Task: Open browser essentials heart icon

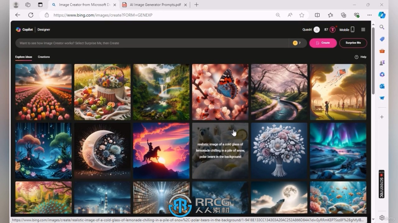Action: click(x=357, y=15)
